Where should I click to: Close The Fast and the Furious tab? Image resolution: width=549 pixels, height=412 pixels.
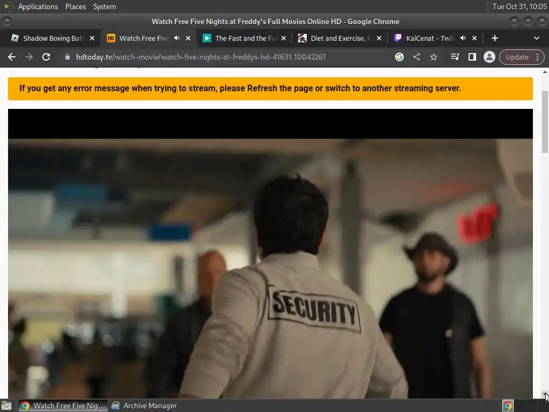[284, 38]
